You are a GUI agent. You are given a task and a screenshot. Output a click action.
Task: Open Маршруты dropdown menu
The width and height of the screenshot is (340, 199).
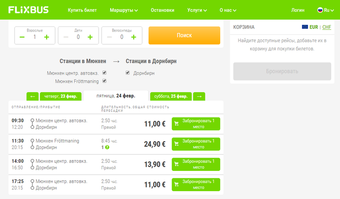[x=124, y=10]
